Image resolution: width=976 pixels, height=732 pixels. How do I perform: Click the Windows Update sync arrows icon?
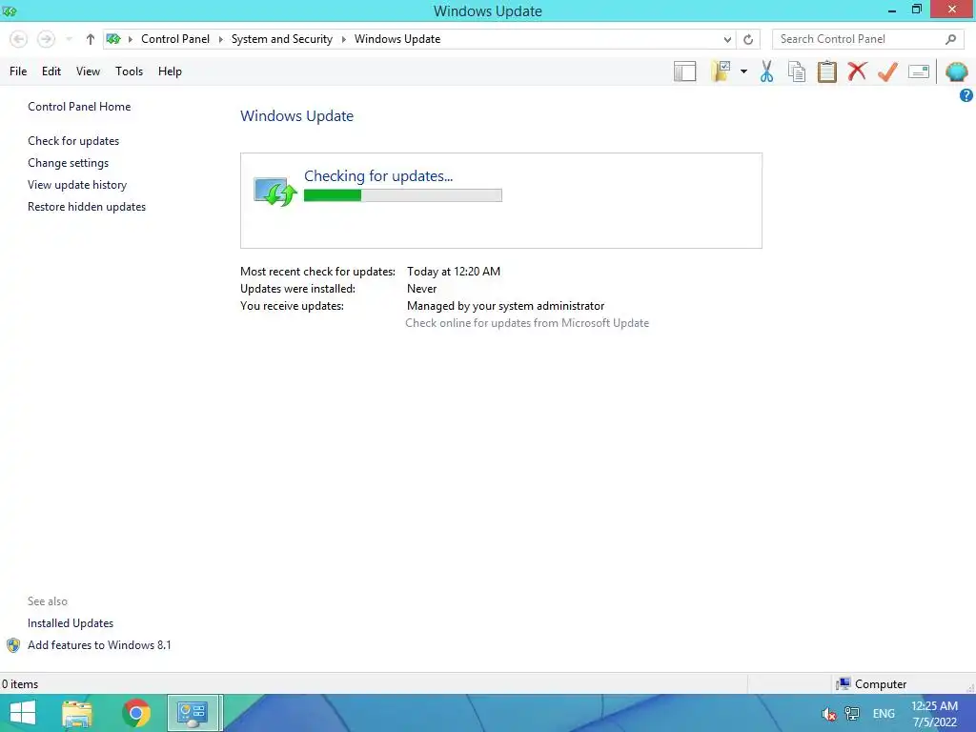[274, 191]
